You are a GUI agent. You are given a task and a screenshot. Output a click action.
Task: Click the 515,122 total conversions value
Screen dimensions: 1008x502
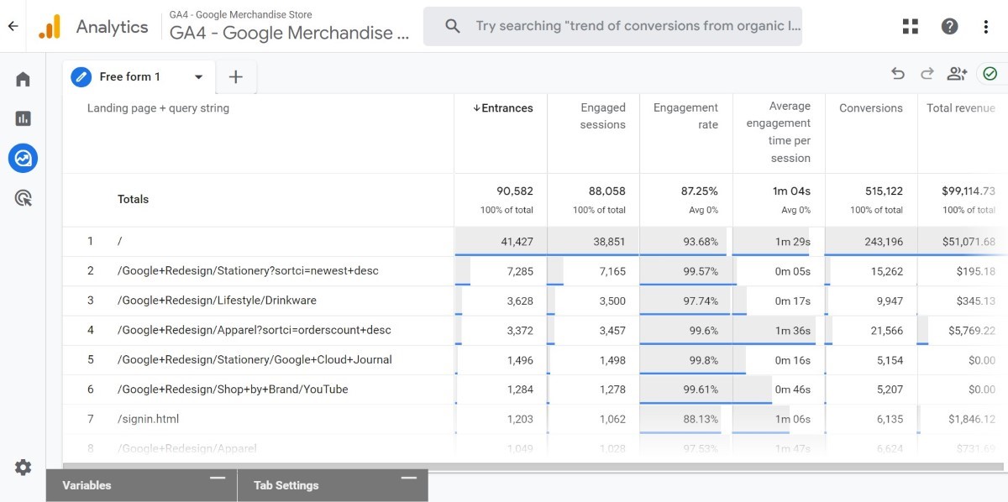coord(884,191)
